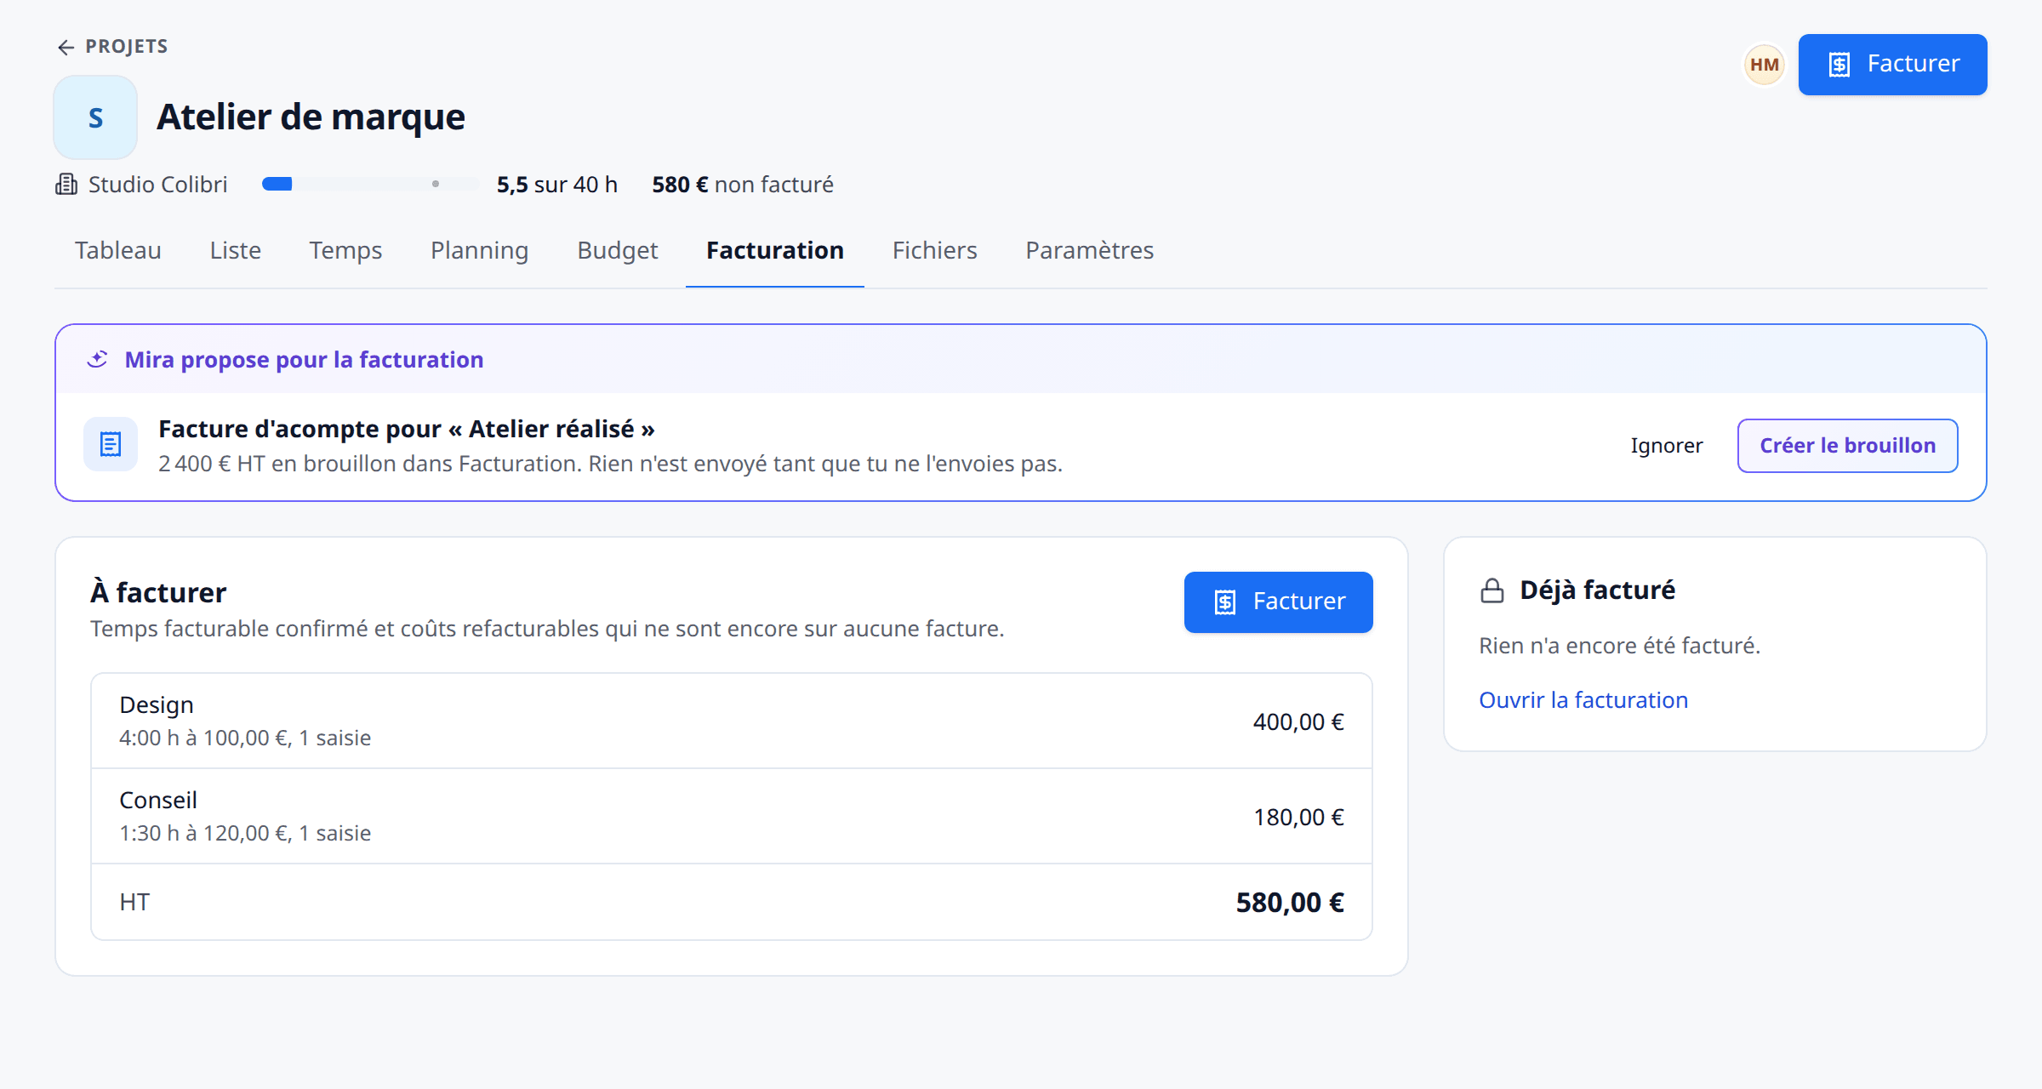Click the invoice document icon in Mira suggestion

click(111, 444)
